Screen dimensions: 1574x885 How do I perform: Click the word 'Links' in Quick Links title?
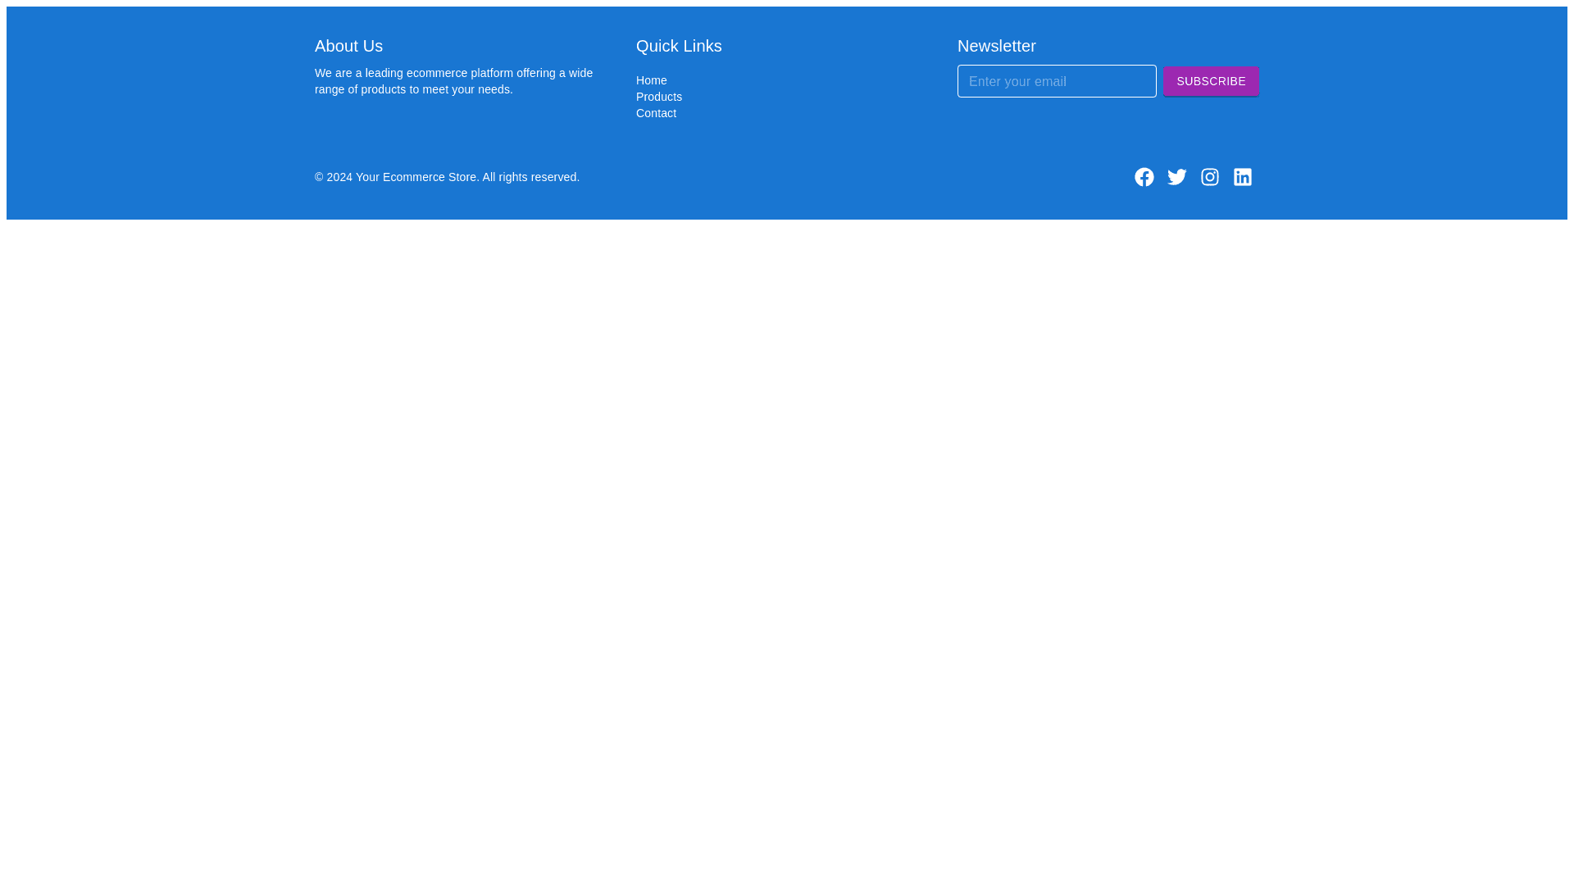pos(702,46)
